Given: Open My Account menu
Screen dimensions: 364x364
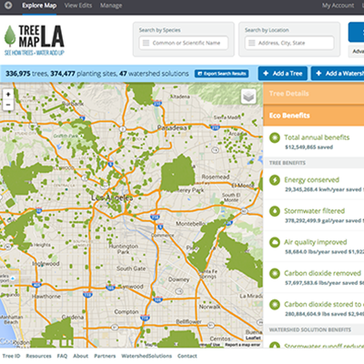Looking at the screenshot, I should (x=338, y=5).
